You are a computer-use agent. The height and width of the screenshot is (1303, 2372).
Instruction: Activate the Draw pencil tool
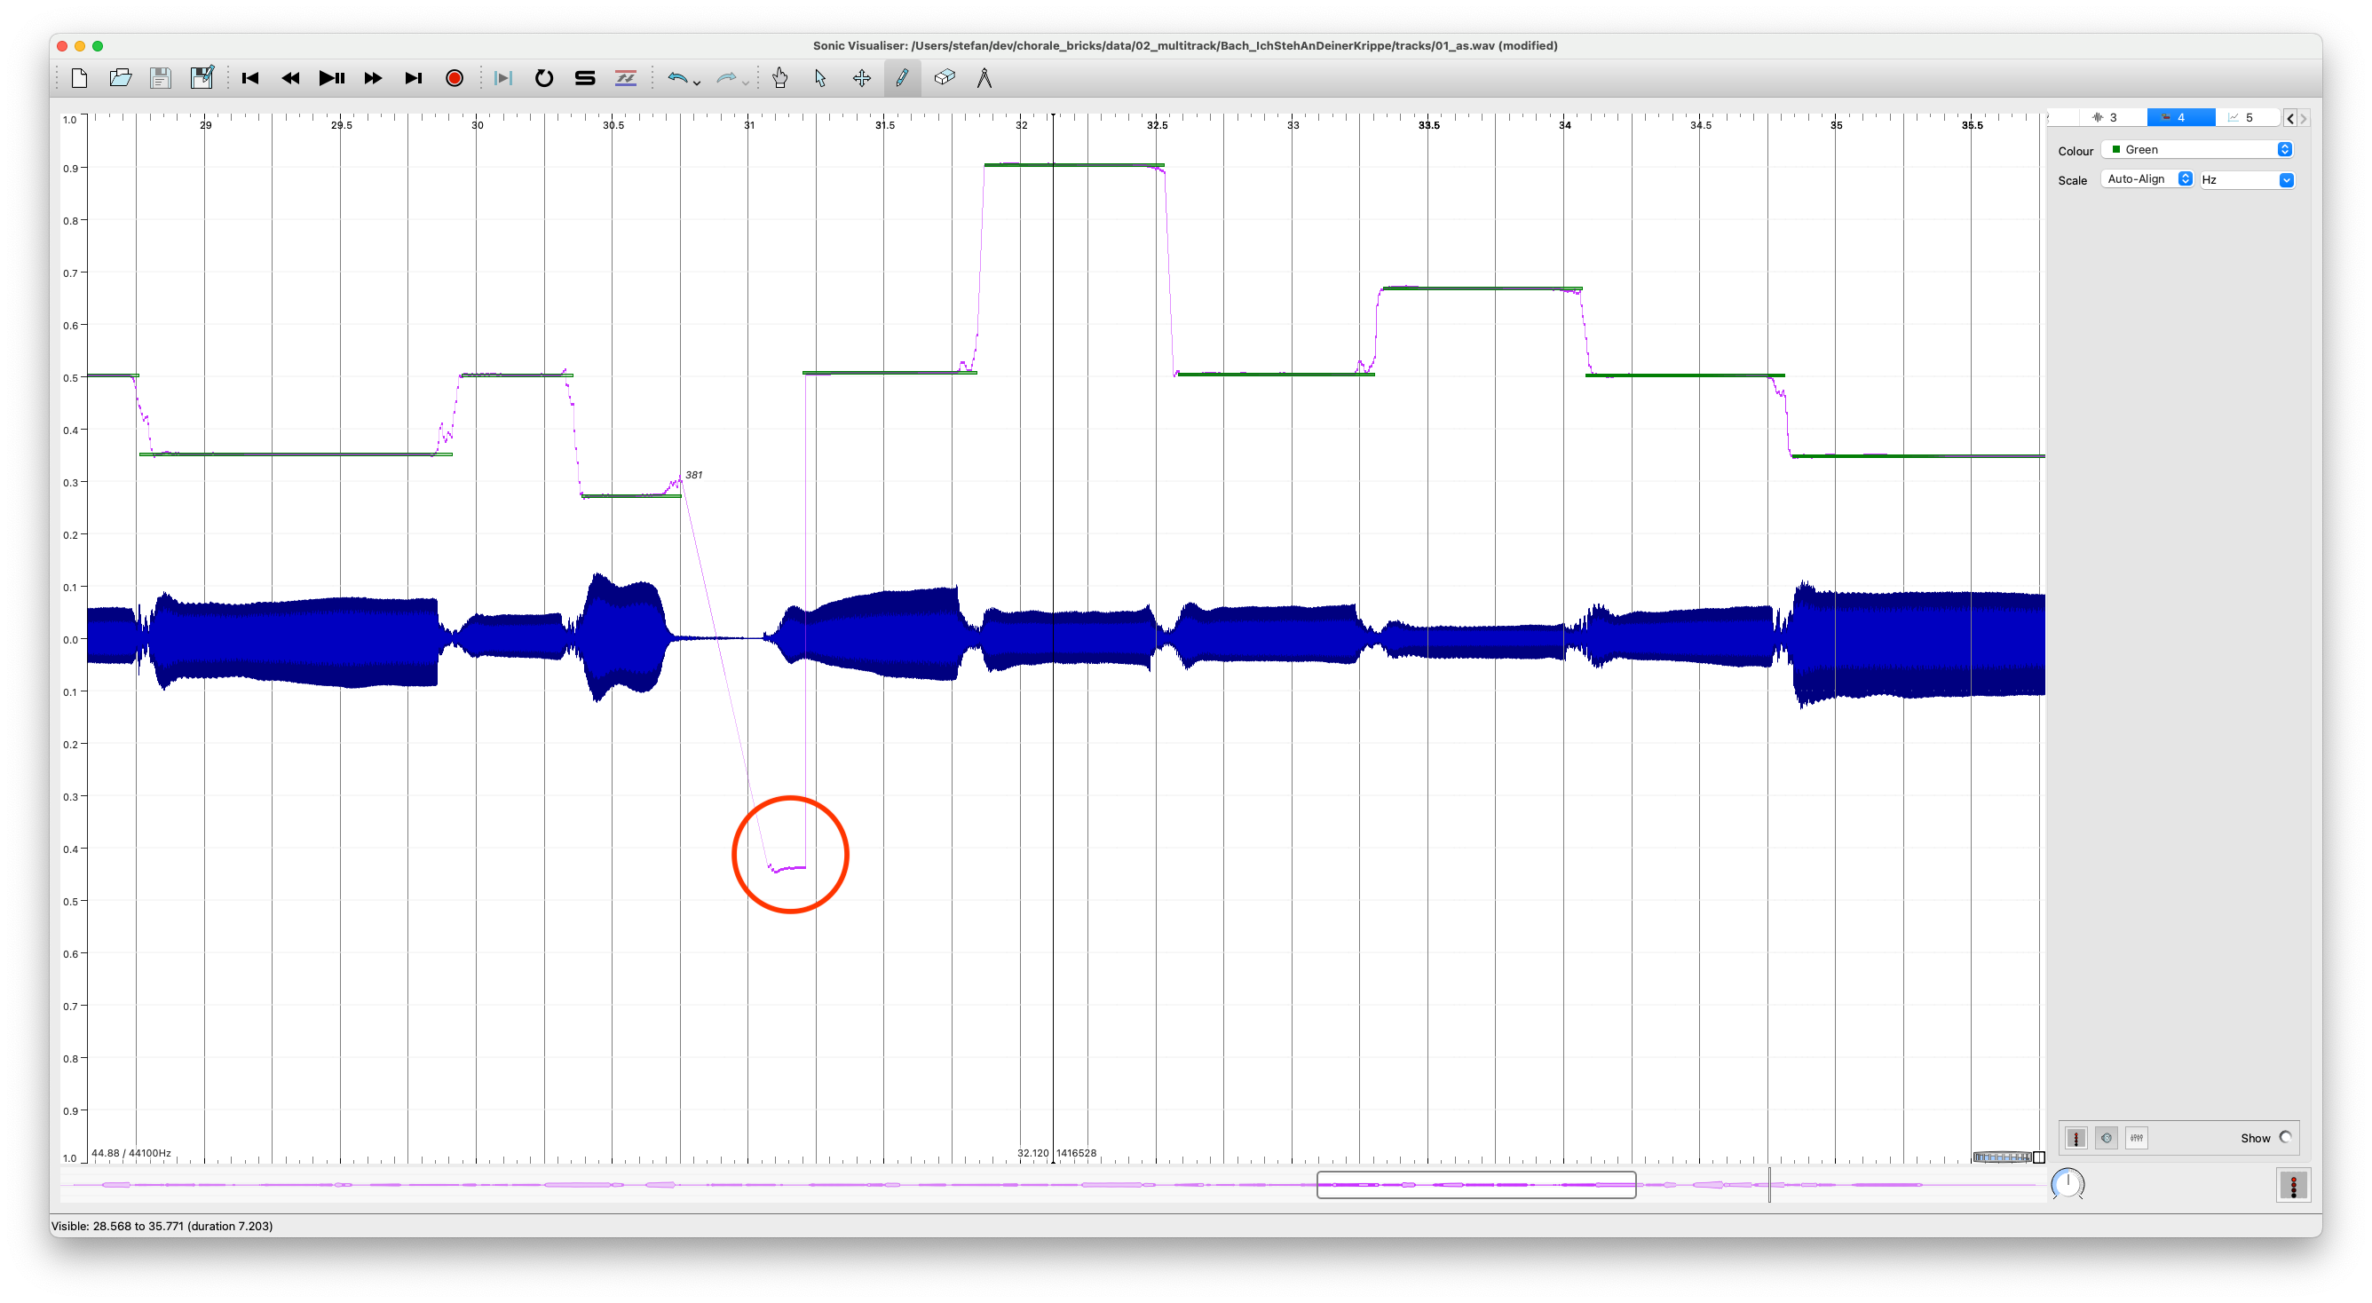point(903,78)
